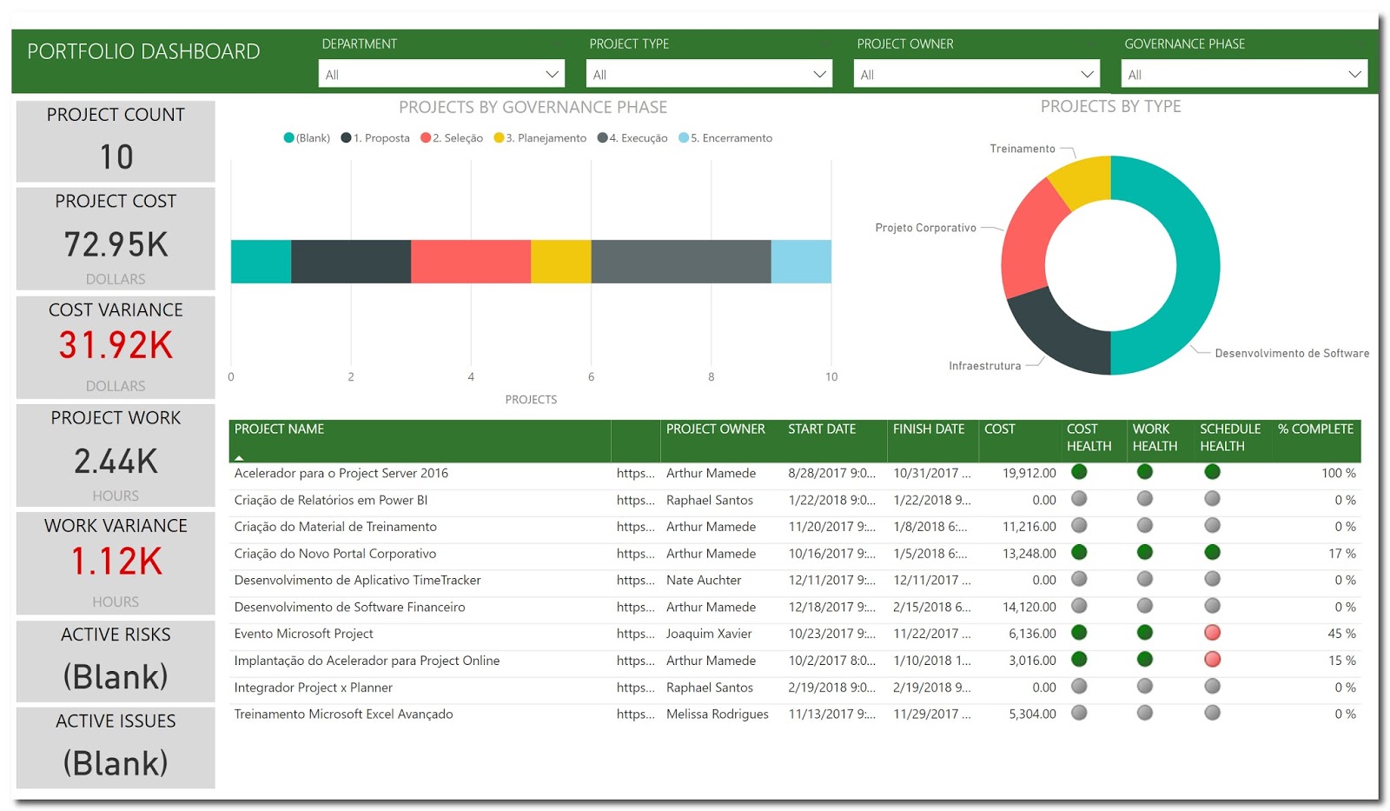Click the red schedule health dot for Evento Microsoft Project
The height and width of the screenshot is (811, 1390).
coord(1211,633)
